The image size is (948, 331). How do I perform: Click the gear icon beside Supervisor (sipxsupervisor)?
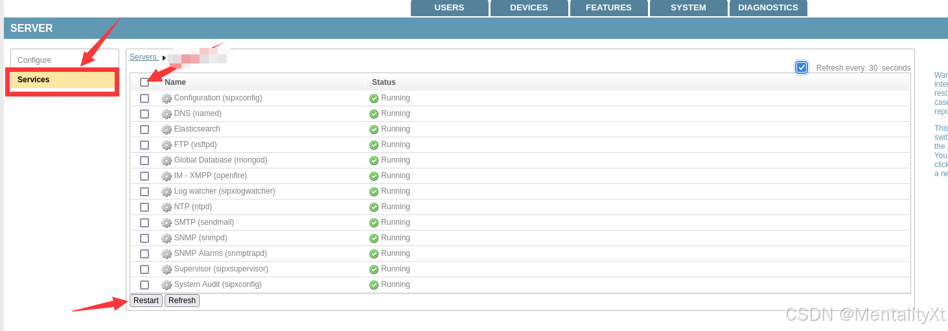[x=167, y=269]
